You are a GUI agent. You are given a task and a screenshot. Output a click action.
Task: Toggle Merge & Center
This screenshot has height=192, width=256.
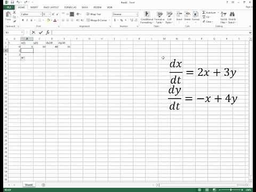97,20
